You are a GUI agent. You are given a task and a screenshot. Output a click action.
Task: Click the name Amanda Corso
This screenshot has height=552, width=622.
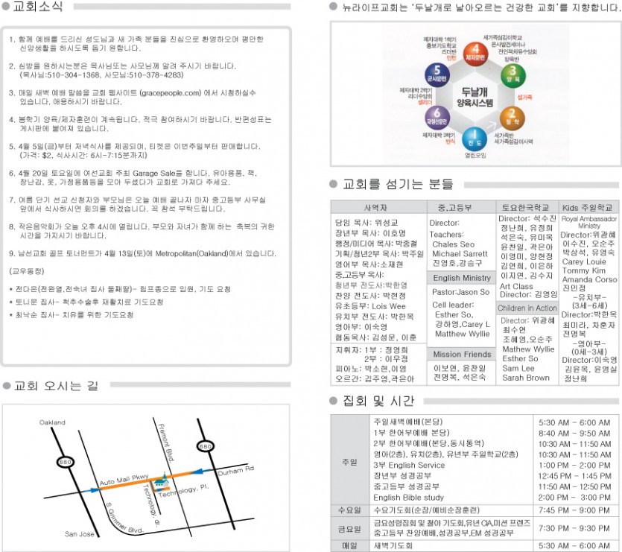[x=589, y=280]
